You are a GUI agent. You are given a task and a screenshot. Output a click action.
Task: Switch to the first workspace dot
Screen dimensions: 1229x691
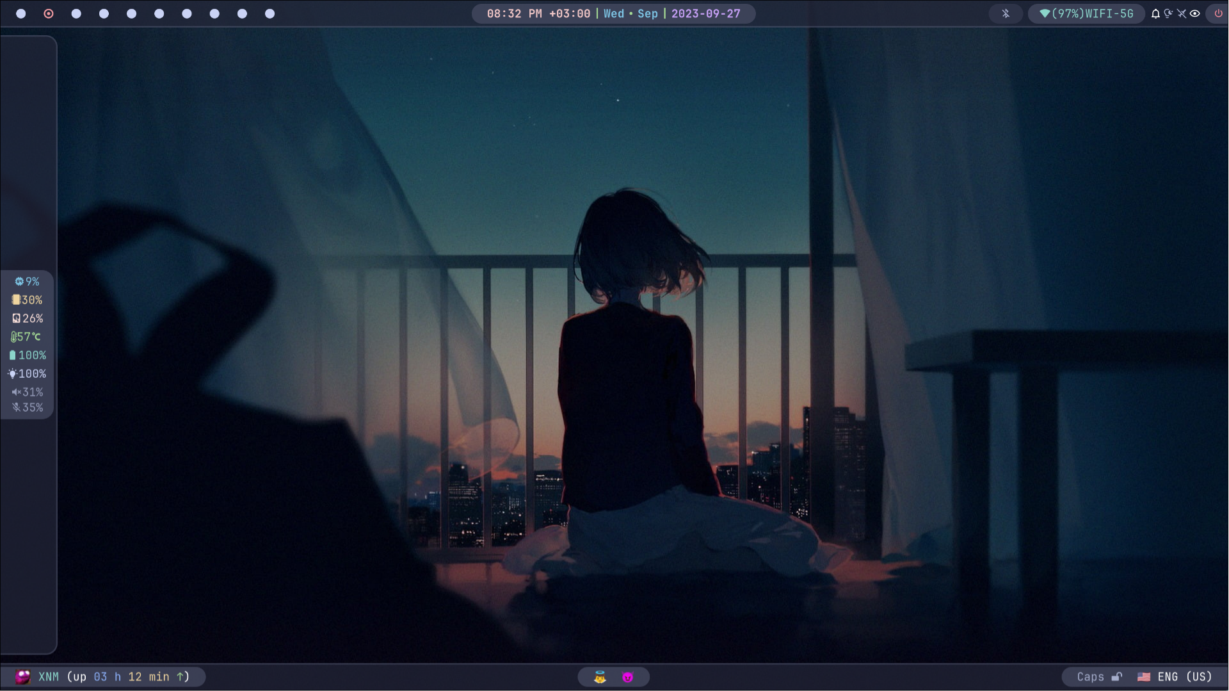[20, 13]
